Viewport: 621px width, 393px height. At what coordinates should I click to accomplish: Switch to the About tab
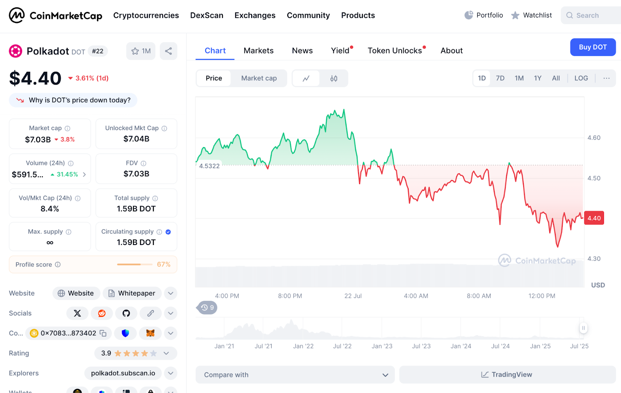pos(451,50)
